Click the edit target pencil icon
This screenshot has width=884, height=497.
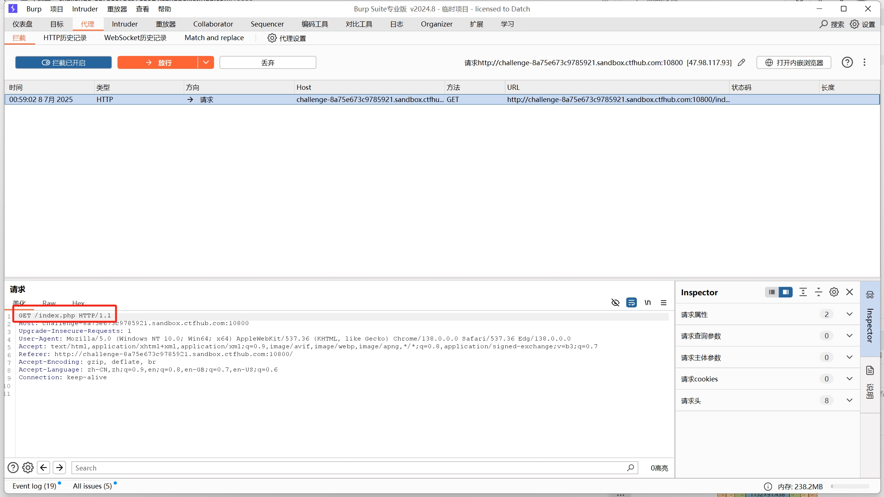click(x=741, y=63)
